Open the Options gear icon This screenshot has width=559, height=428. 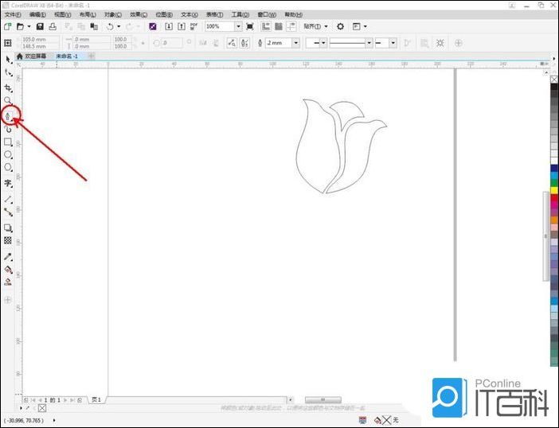pyautogui.click(x=340, y=26)
